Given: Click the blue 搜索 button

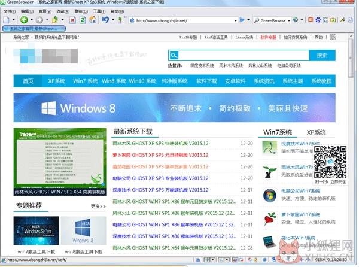Looking at the screenshot, I should (322, 56).
